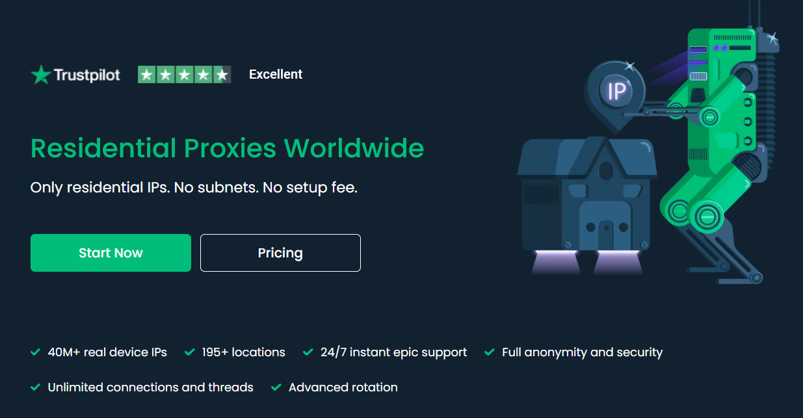Click the house illustration under IP pin
Image resolution: width=803 pixels, height=418 pixels.
click(587, 195)
